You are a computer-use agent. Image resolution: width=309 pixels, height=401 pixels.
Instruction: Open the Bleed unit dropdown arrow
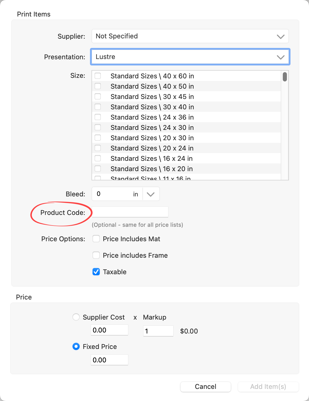(151, 194)
